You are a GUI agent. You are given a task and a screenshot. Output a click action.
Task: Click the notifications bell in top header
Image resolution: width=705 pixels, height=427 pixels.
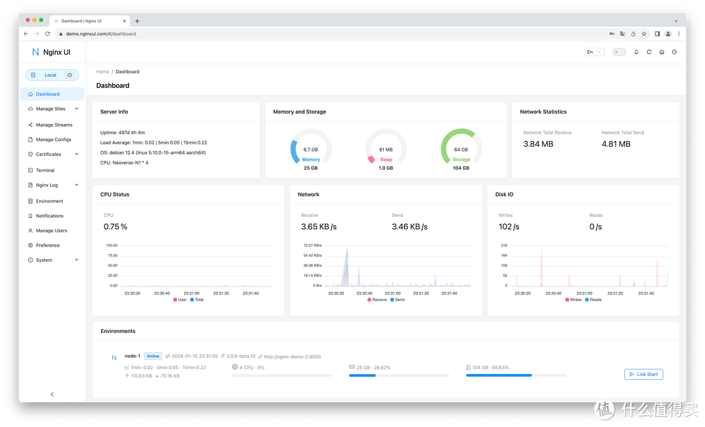636,52
